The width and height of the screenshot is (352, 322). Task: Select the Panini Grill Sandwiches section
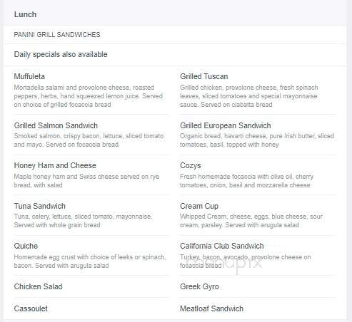pos(57,35)
